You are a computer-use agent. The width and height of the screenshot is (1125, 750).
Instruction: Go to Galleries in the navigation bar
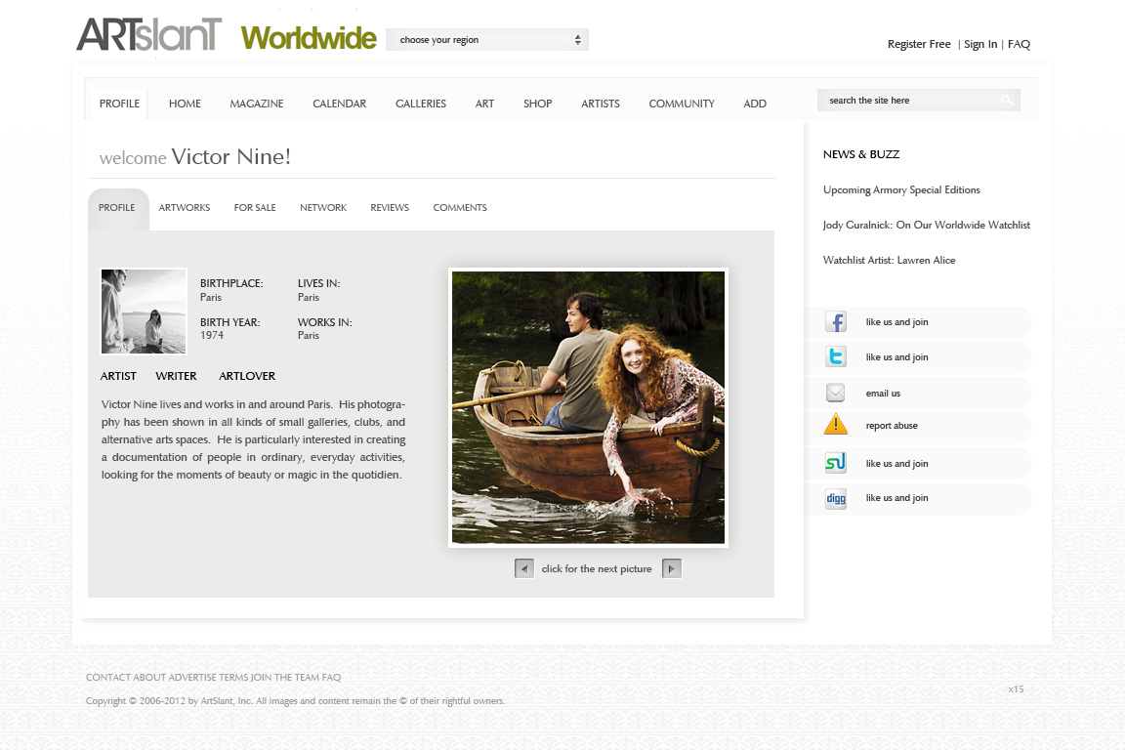[421, 104]
